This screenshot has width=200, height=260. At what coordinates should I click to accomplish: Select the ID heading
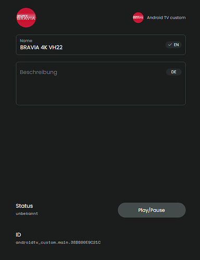tap(18, 235)
